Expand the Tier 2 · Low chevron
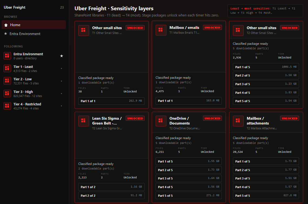This screenshot has height=204, width=308. coord(62,81)
